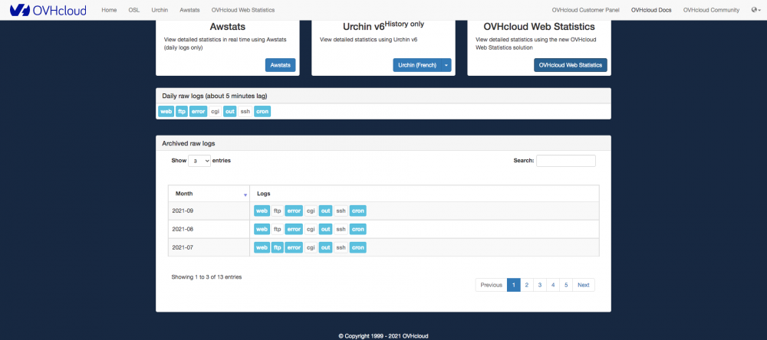This screenshot has width=767, height=340.
Task: Click the Daily raw logs panel heading
Action: coord(383,96)
